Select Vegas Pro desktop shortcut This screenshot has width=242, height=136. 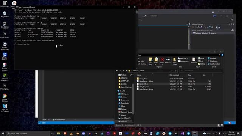click(x=5, y=108)
